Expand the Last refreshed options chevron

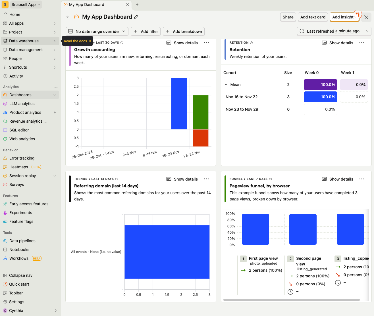click(367, 31)
